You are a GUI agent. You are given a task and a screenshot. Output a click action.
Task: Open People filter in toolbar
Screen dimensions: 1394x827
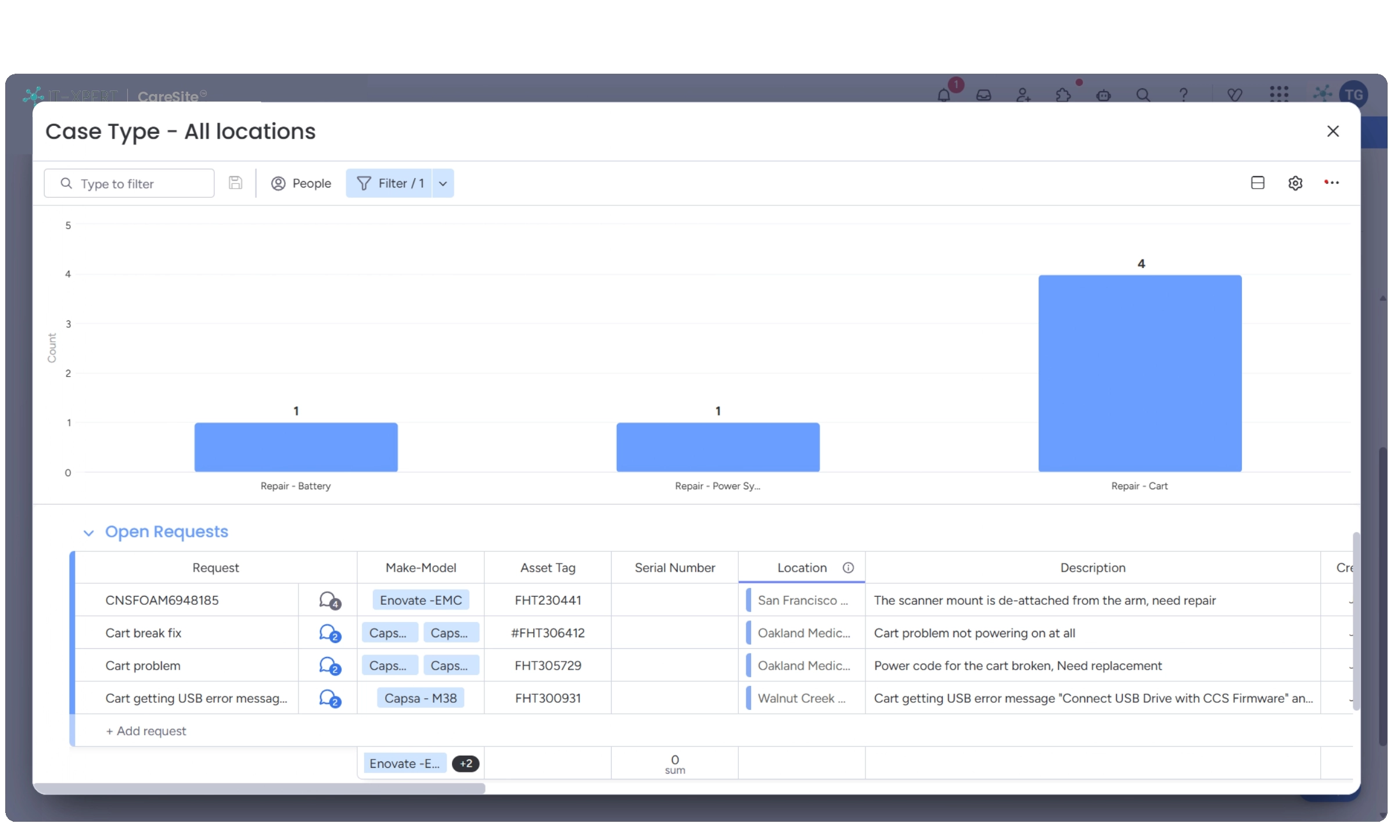pyautogui.click(x=301, y=183)
